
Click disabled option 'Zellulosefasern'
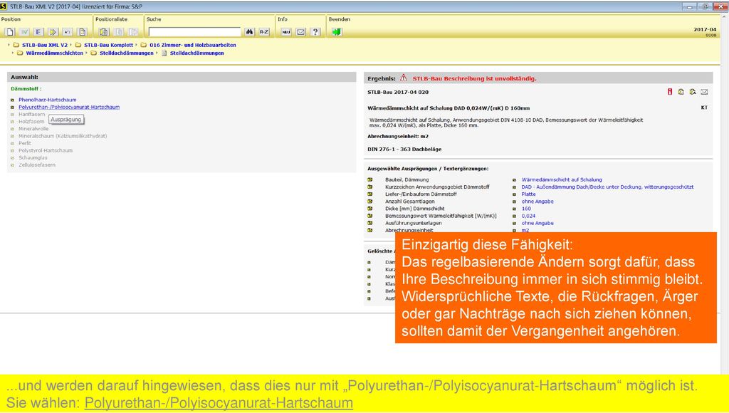coord(37,165)
